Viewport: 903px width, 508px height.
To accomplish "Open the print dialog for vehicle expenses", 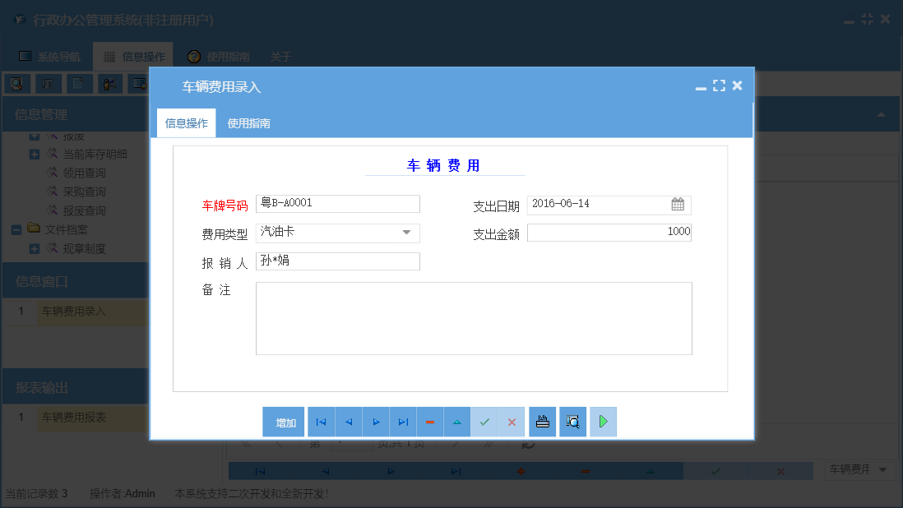I will point(542,421).
